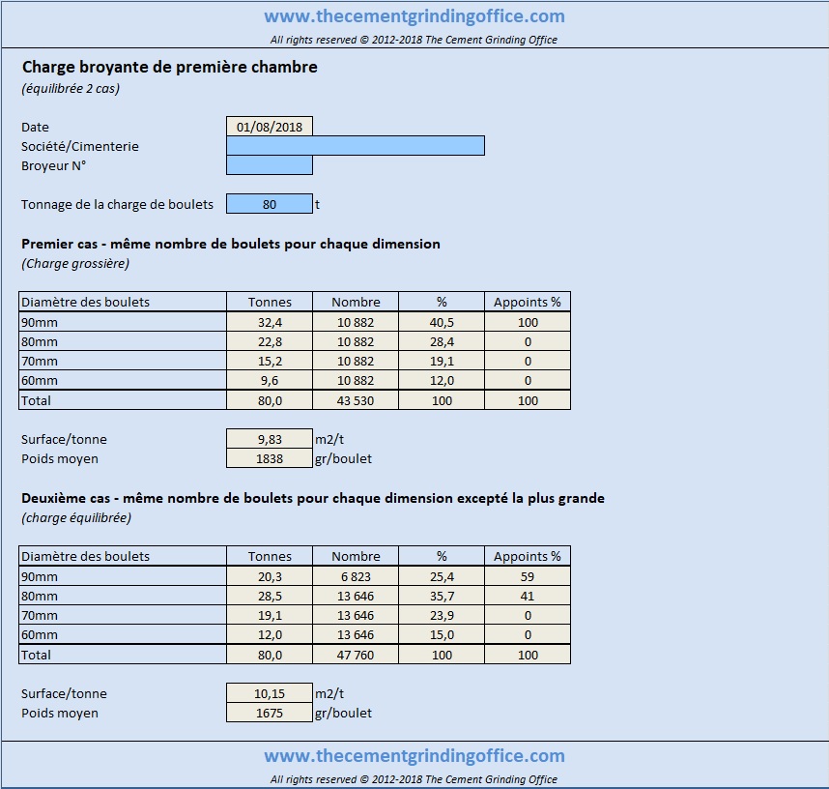The width and height of the screenshot is (829, 789).
Task: Select the first table's Tonnes header
Action: (270, 302)
